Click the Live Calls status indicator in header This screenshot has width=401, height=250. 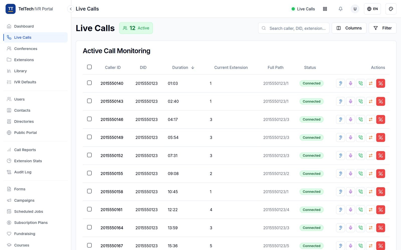click(303, 9)
